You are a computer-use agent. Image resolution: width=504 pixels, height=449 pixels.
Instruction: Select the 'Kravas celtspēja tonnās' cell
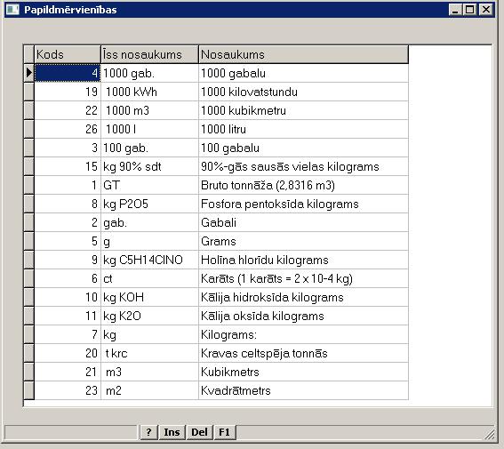(303, 353)
